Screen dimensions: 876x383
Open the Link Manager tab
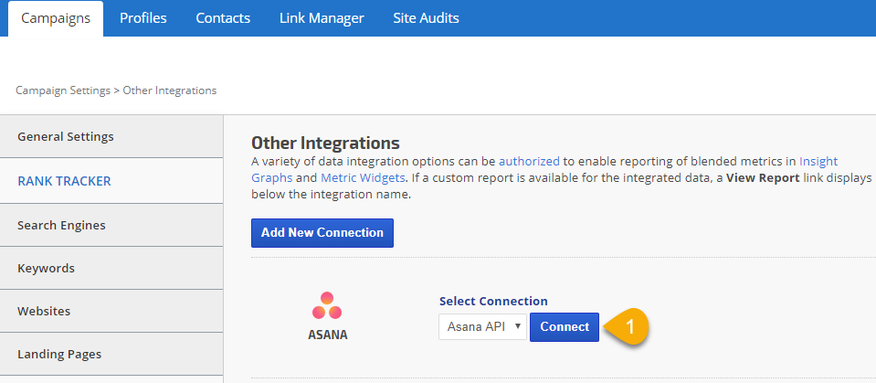click(x=322, y=18)
